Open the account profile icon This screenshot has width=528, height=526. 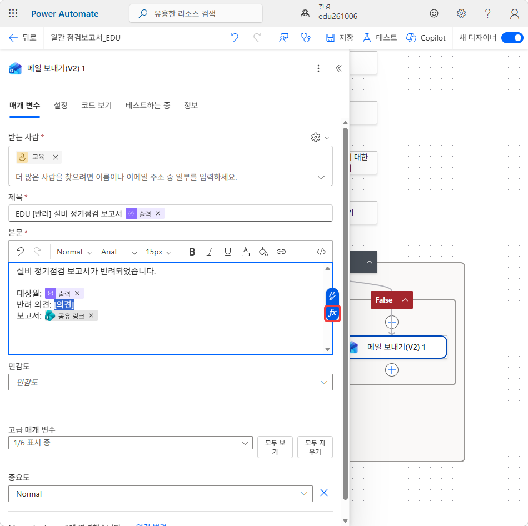(x=514, y=13)
